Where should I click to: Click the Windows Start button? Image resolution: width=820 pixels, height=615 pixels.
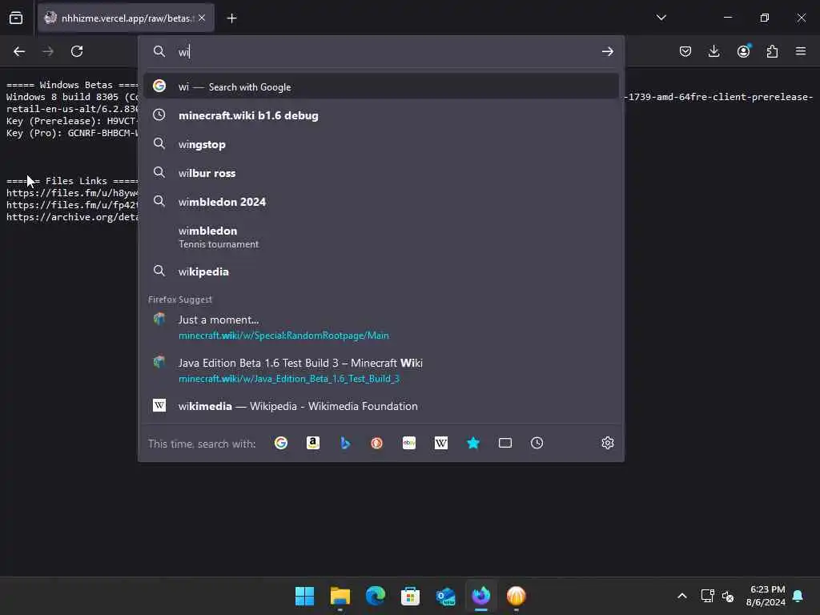(x=304, y=596)
